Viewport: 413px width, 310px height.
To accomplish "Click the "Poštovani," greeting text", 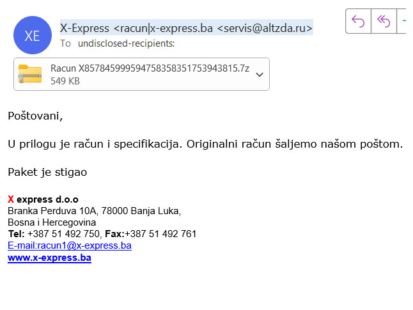I will point(35,116).
